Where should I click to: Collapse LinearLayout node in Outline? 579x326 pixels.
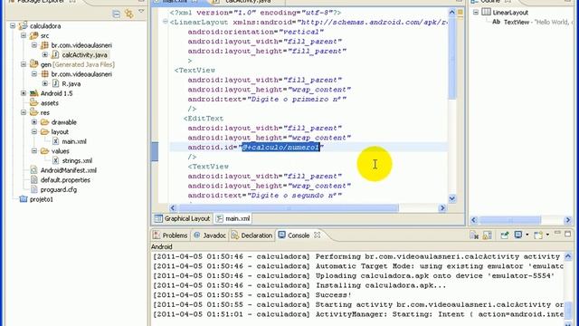click(x=476, y=12)
